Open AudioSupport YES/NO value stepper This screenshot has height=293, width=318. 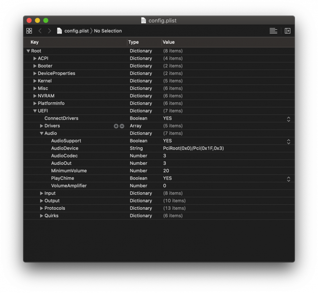point(288,141)
